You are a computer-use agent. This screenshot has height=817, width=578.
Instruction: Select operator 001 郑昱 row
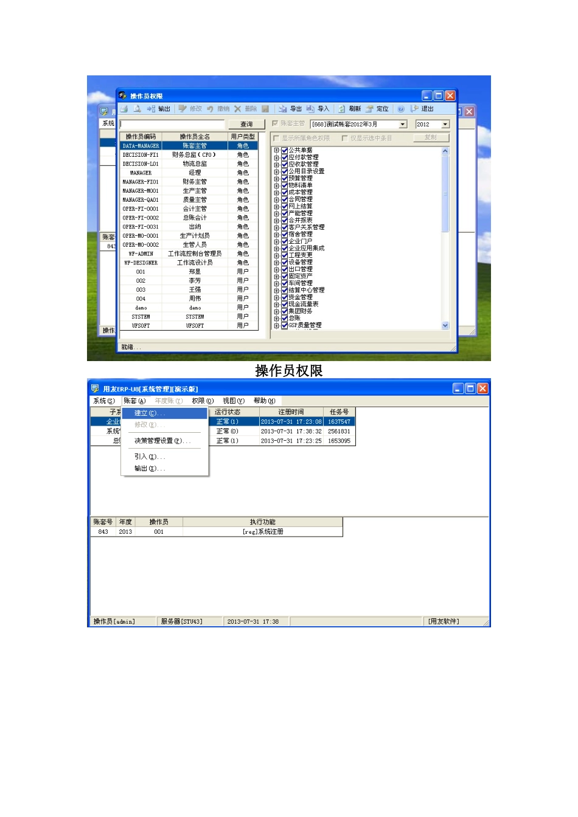point(189,272)
